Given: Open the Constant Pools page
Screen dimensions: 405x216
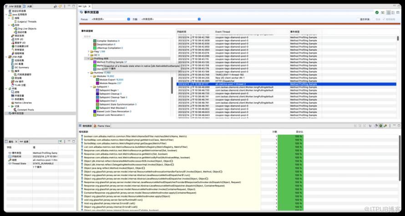Looking at the screenshot, I should tap(25, 110).
